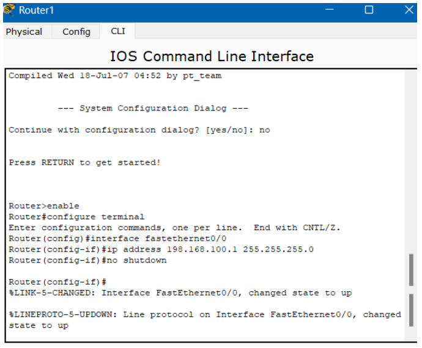The image size is (422, 348).
Task: Maximize the Router1 window
Action: point(369,10)
